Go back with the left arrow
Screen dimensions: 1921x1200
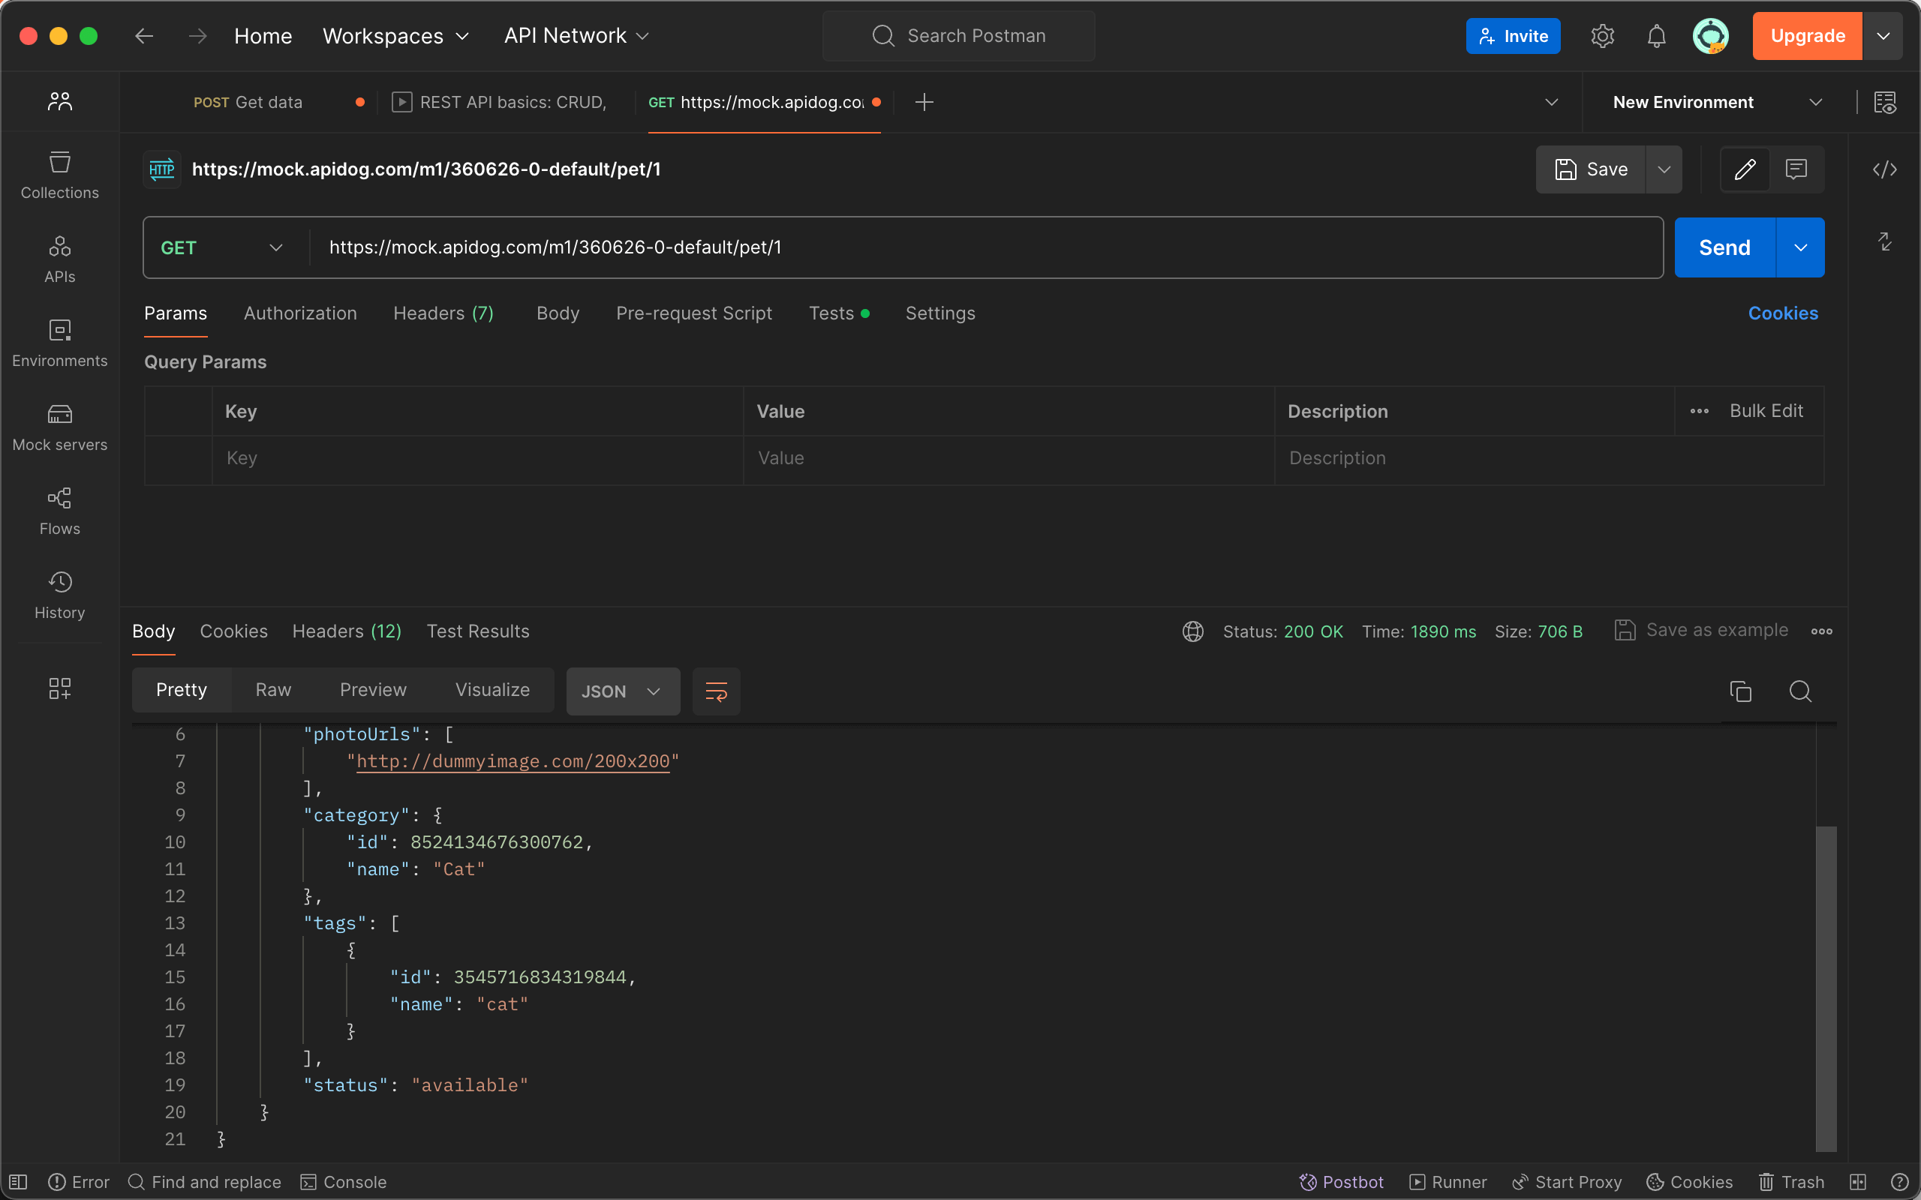click(143, 36)
